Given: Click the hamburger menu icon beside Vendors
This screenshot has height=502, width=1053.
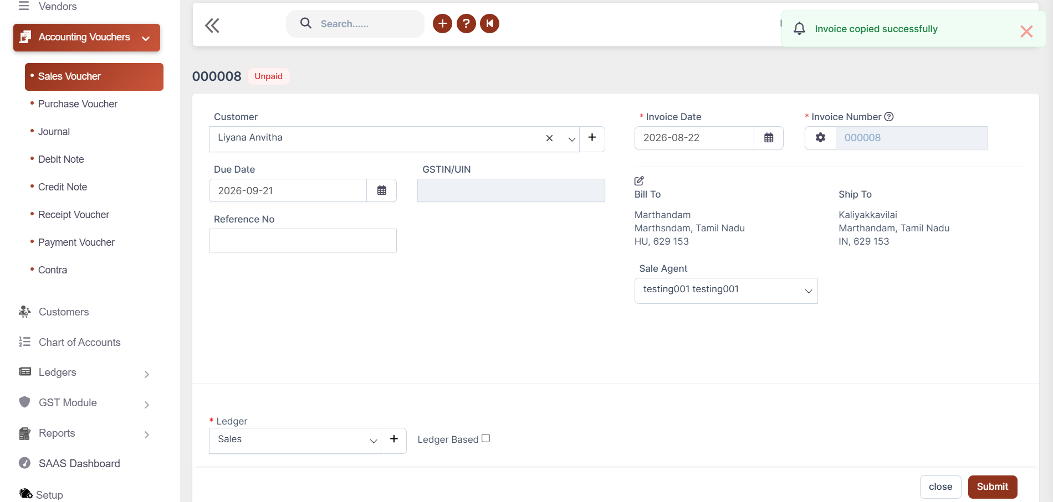Looking at the screenshot, I should point(24,6).
